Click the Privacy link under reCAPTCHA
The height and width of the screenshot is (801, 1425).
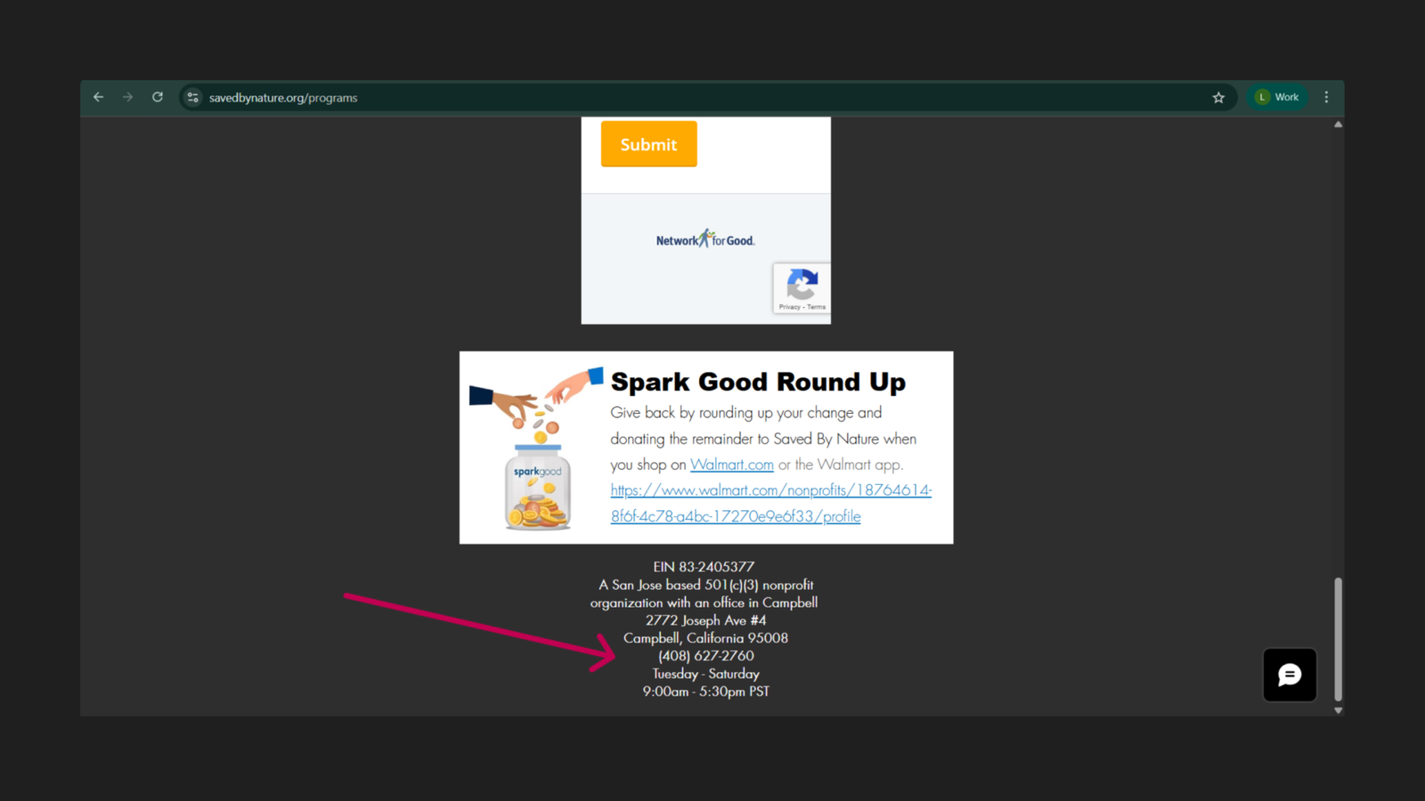[789, 306]
